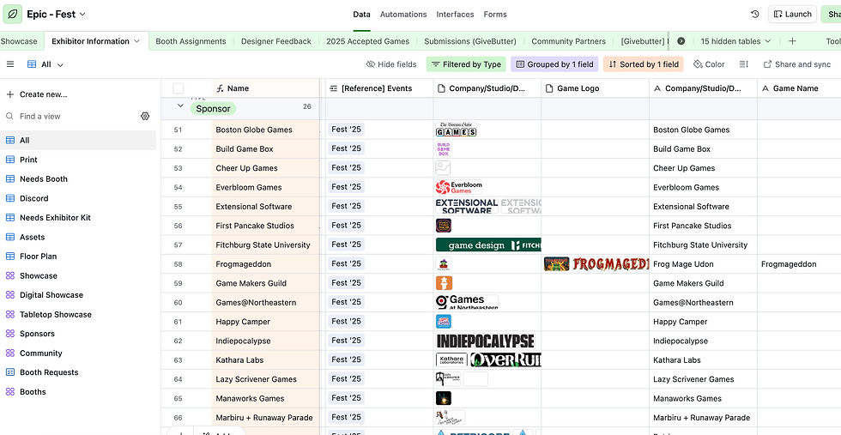Image resolution: width=841 pixels, height=435 pixels.
Task: Open row height icon in toolbar
Action: click(743, 64)
